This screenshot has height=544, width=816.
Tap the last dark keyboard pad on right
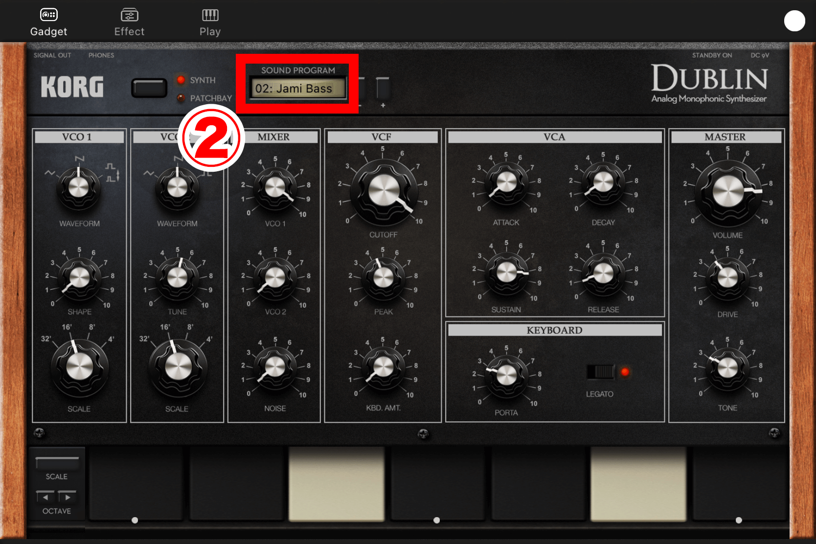point(739,483)
